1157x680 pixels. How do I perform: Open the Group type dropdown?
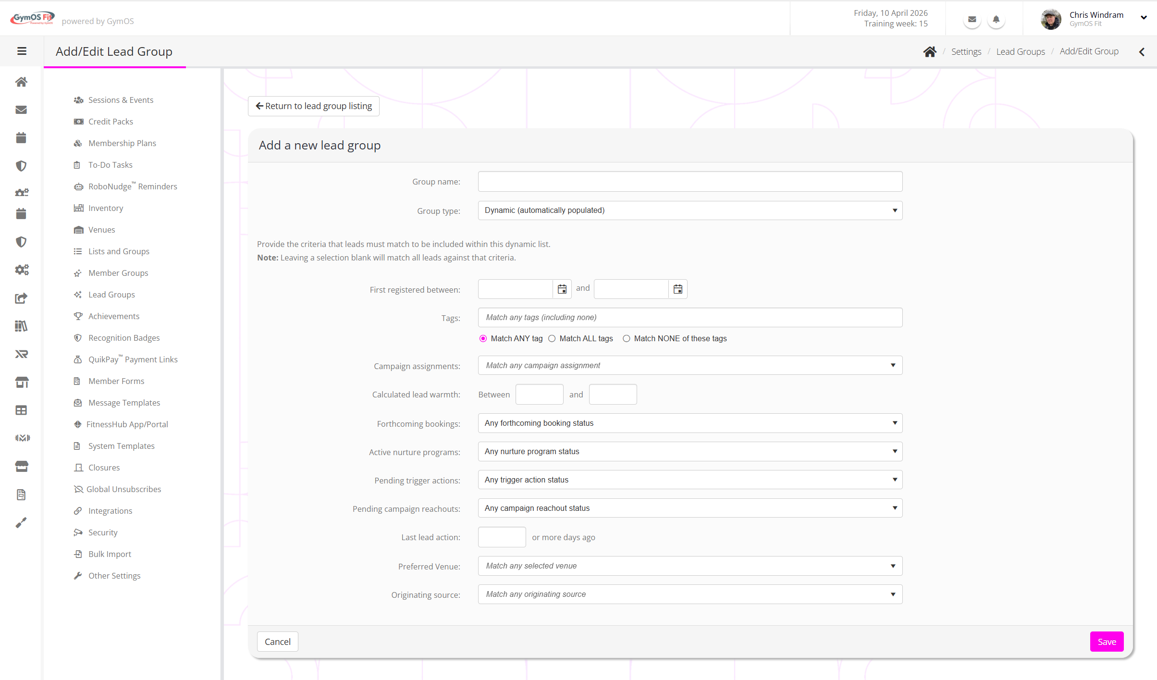point(690,210)
